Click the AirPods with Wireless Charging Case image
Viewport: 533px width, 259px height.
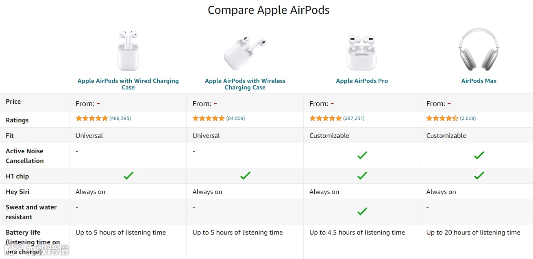coord(245,53)
